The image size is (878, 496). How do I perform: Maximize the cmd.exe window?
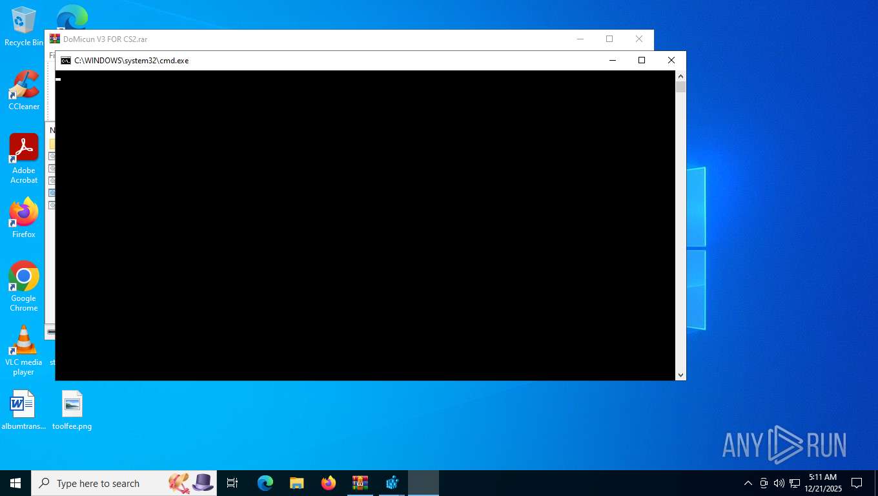[642, 61]
